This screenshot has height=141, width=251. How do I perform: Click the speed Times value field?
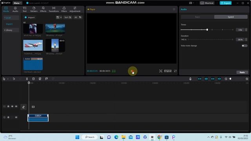coord(240,30)
